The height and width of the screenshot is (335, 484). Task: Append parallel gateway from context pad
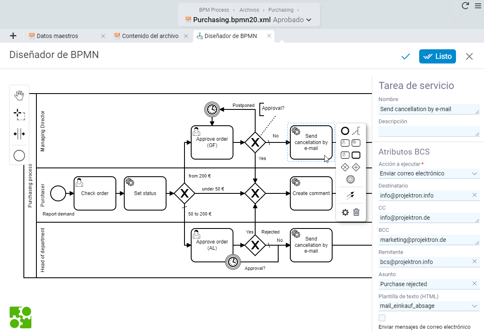click(x=356, y=167)
